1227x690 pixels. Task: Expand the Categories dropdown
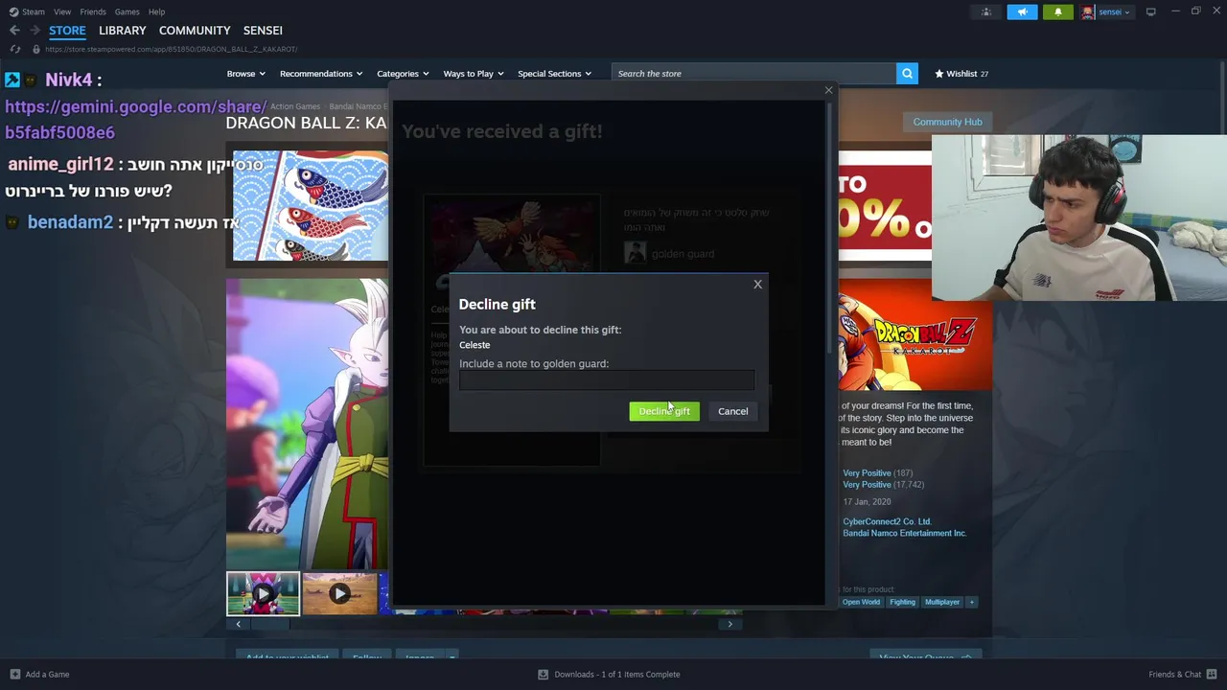[403, 74]
